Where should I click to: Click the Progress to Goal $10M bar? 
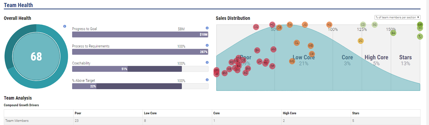[x=140, y=35]
